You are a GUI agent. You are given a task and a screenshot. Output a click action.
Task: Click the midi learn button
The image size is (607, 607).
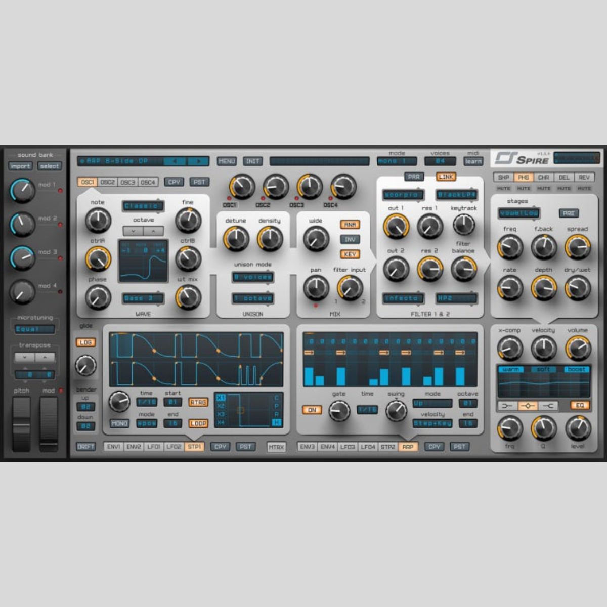click(473, 161)
